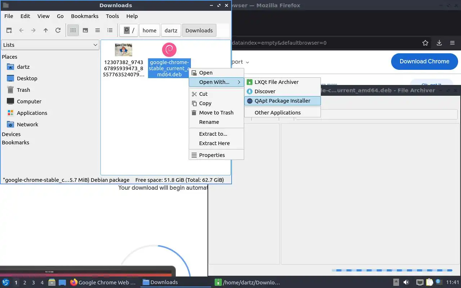The image size is (461, 288).
Task: Switch to virtual desktop 3
Action: click(x=33, y=283)
